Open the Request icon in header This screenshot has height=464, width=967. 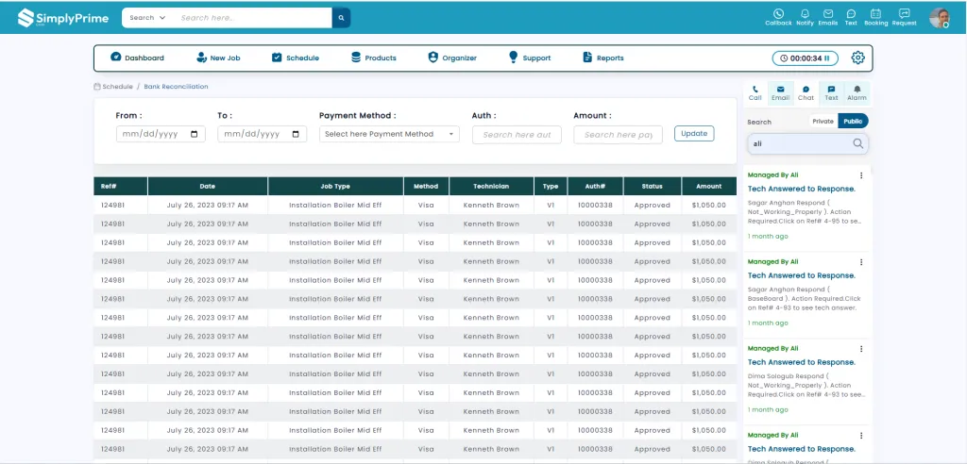point(904,17)
